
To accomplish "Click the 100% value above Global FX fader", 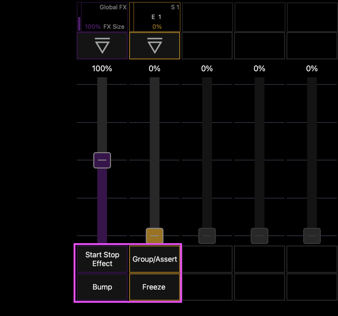I will 102,69.
